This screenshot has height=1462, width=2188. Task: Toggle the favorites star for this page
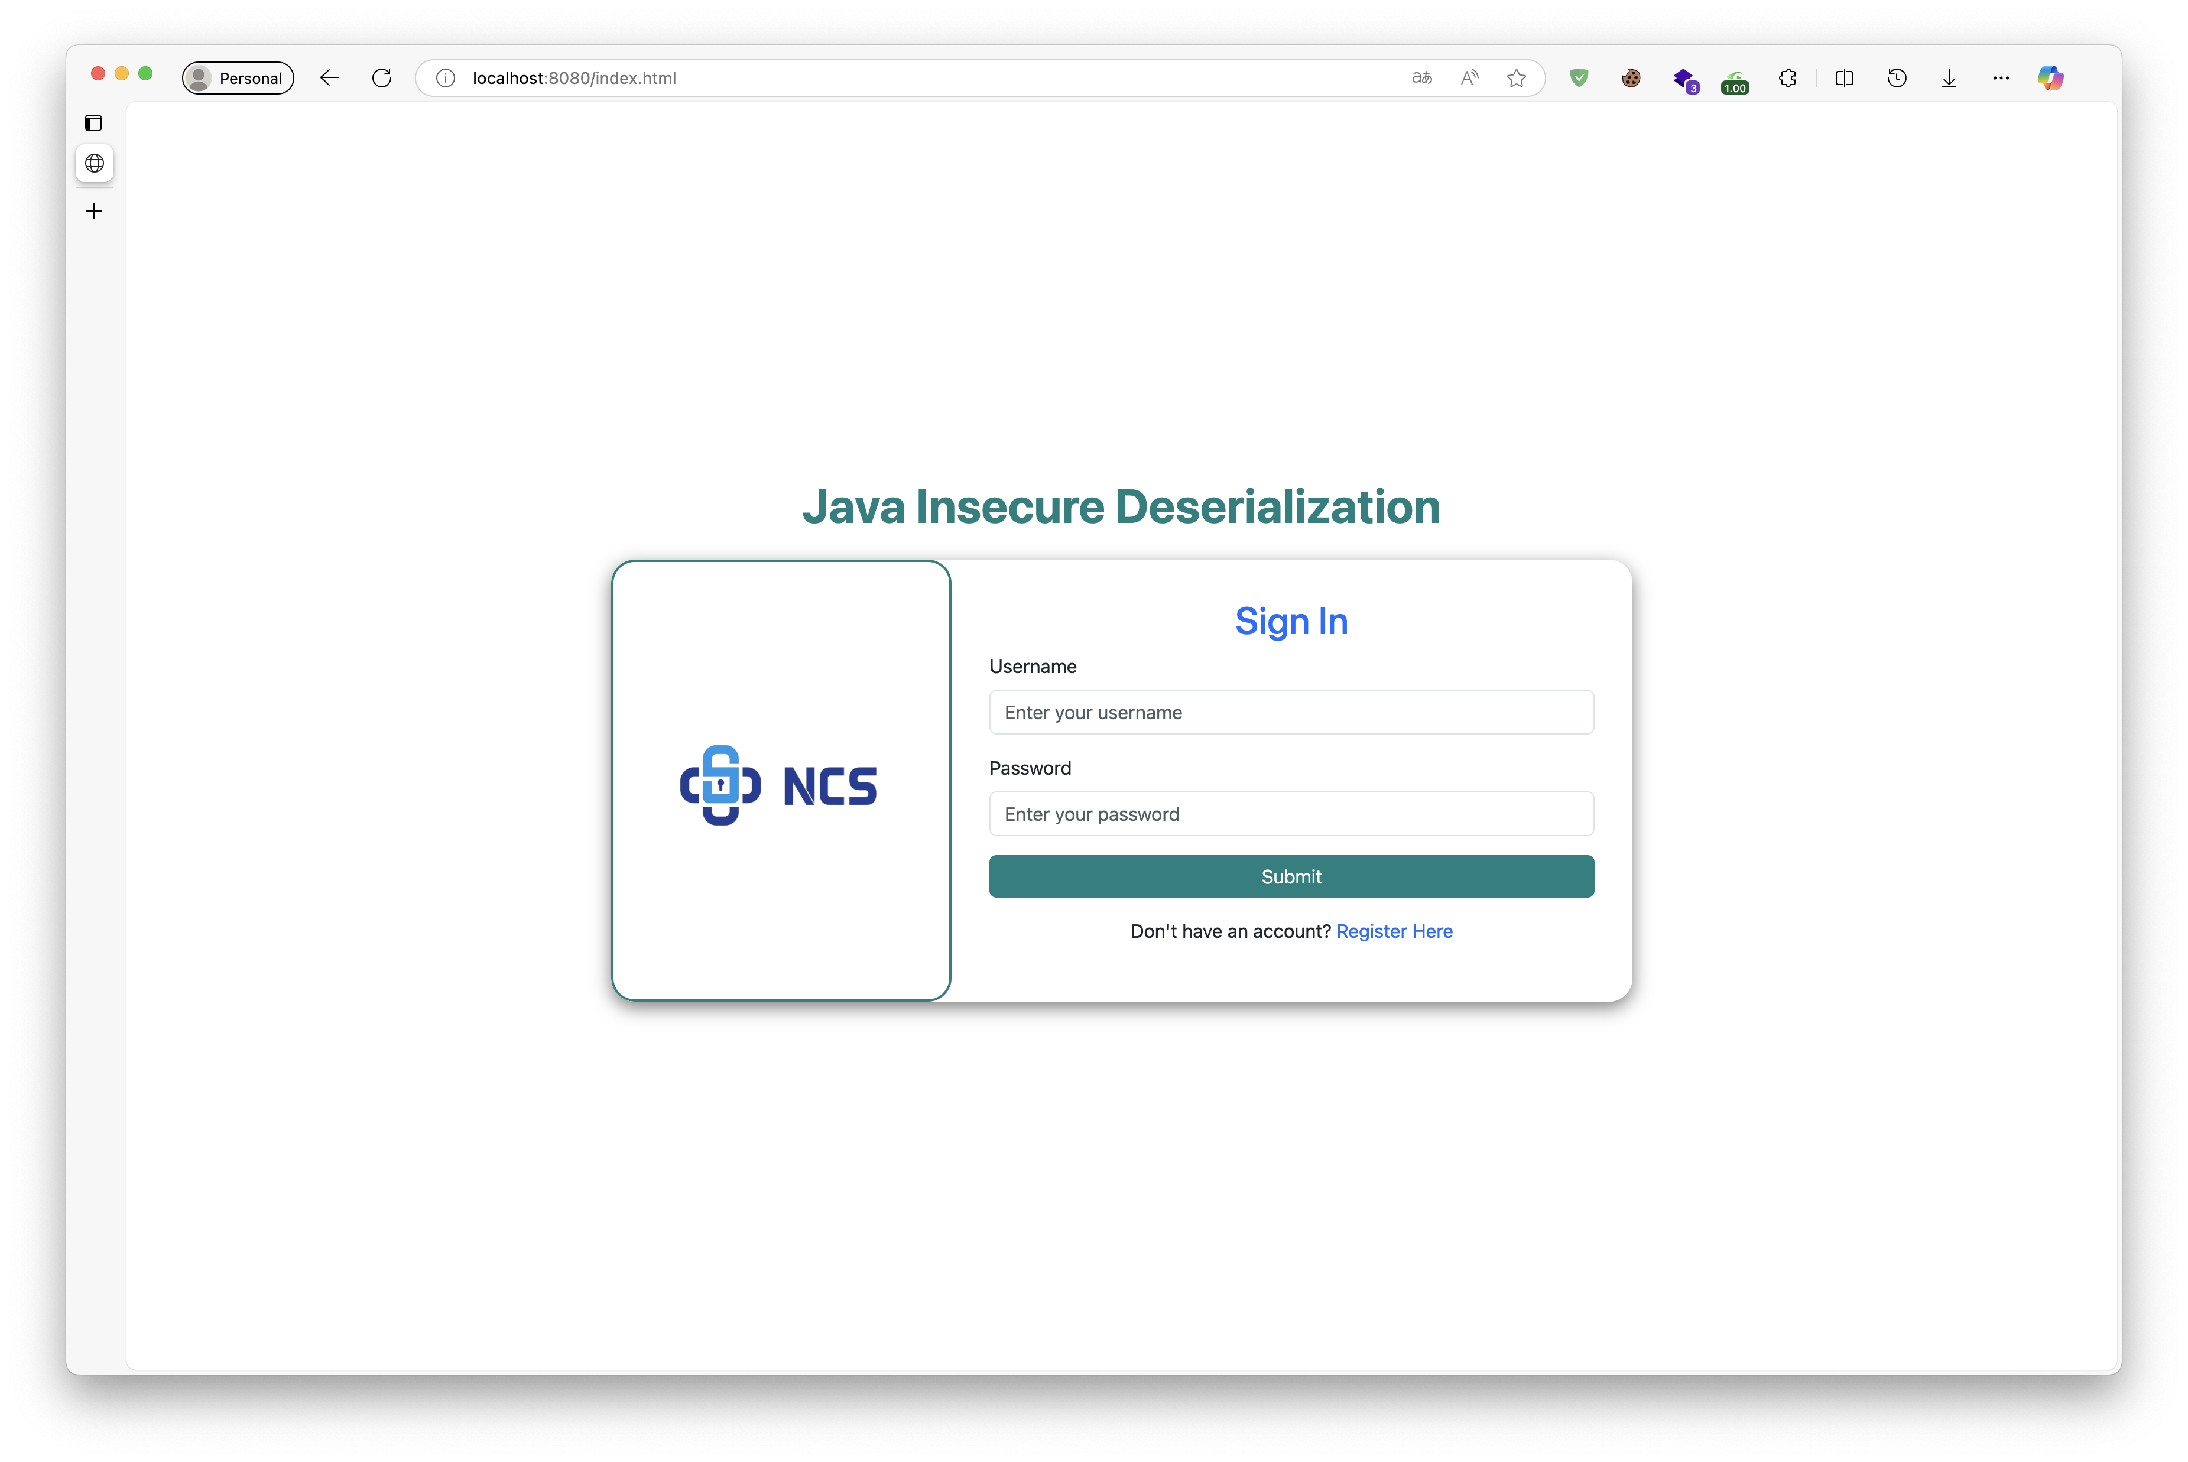pos(1517,77)
